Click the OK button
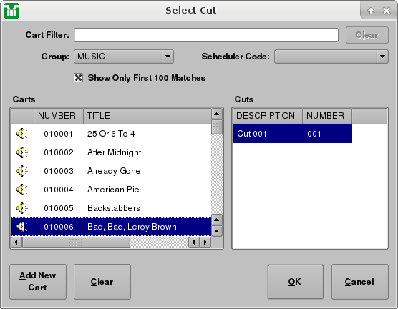Image resolution: width=398 pixels, height=309 pixels. coord(296,282)
